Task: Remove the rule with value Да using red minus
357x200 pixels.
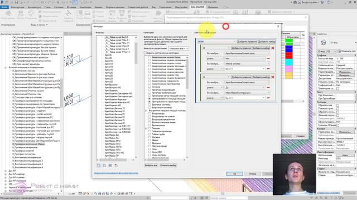Action: (x=268, y=88)
